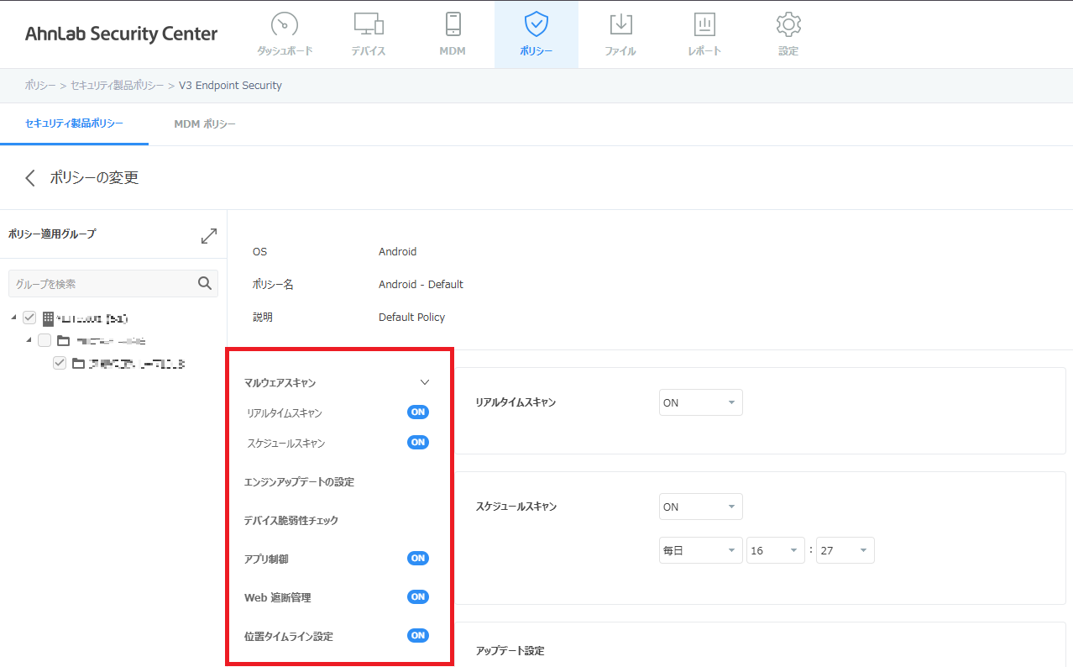This screenshot has width=1073, height=667.
Task: Uncheck the third-level folder group checkbox
Action: click(x=60, y=363)
